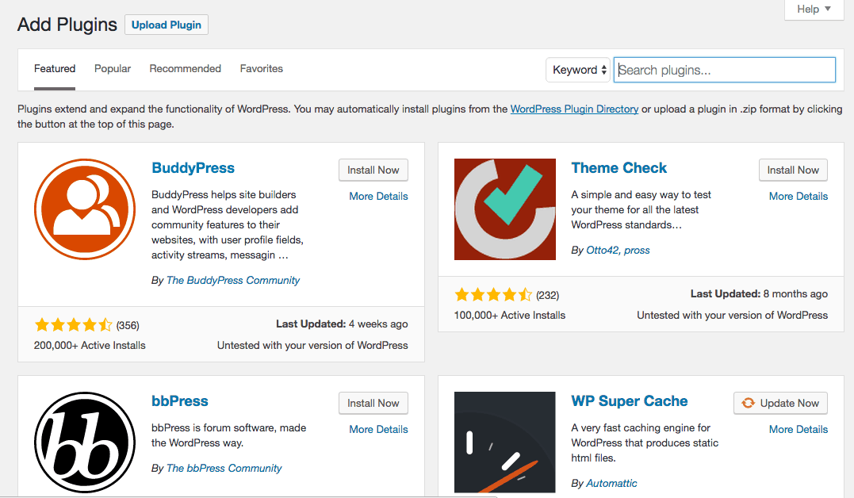The width and height of the screenshot is (854, 498).
Task: Open the Otto42 author link
Action: pyautogui.click(x=603, y=250)
